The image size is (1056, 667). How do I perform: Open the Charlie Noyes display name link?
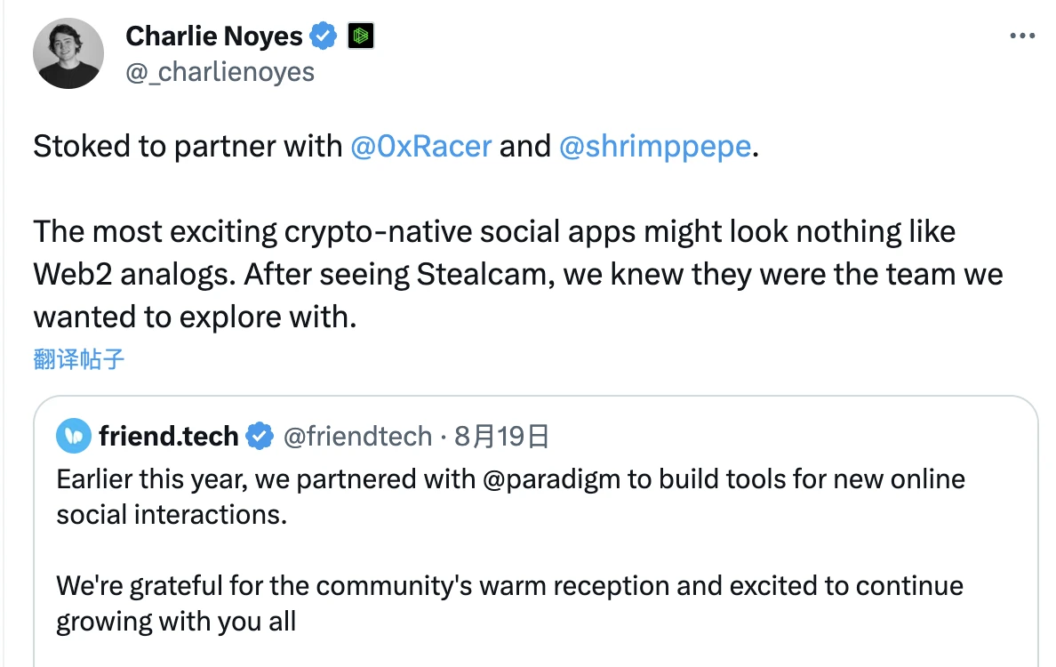pos(214,36)
